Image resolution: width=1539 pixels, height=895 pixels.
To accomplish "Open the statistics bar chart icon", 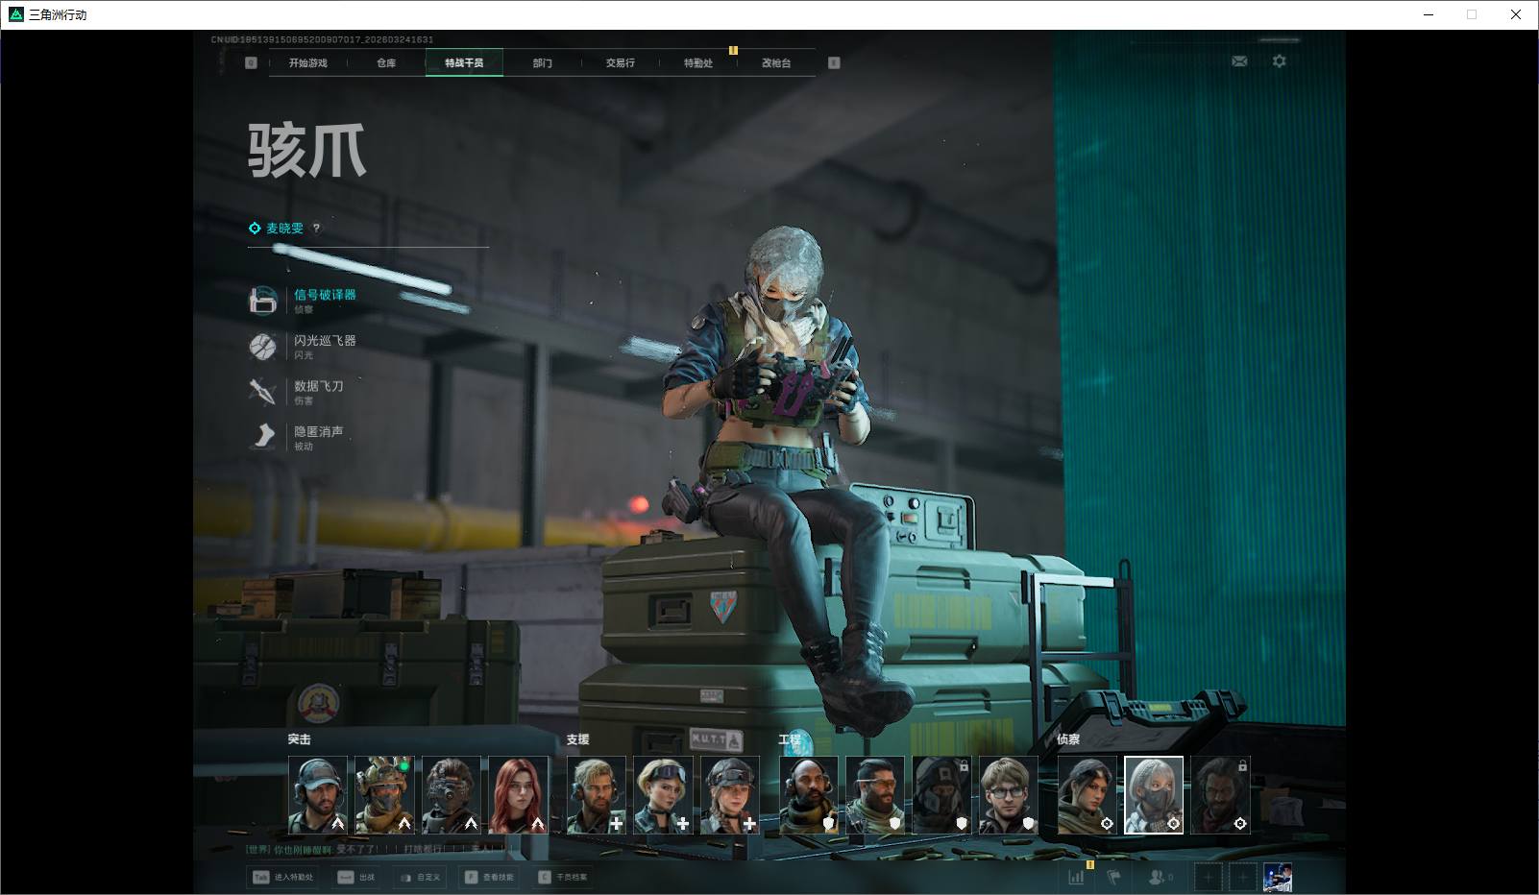I will 1077,877.
